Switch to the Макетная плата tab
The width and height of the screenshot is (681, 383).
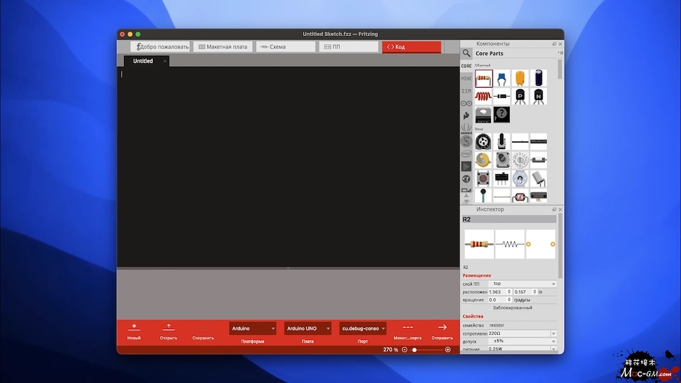223,47
